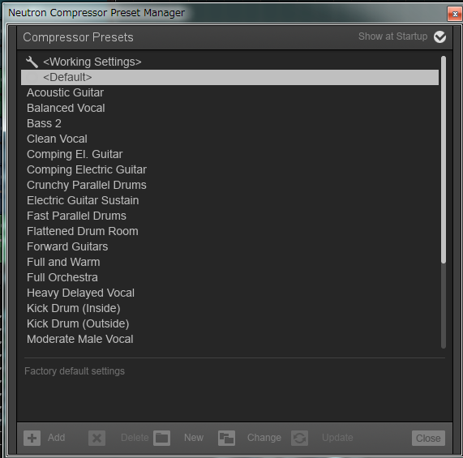Click the New label
The width and height of the screenshot is (463, 458).
194,438
